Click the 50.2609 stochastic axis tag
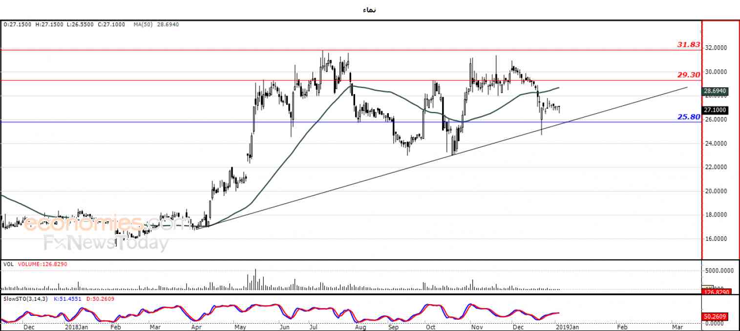 pyautogui.click(x=716, y=316)
